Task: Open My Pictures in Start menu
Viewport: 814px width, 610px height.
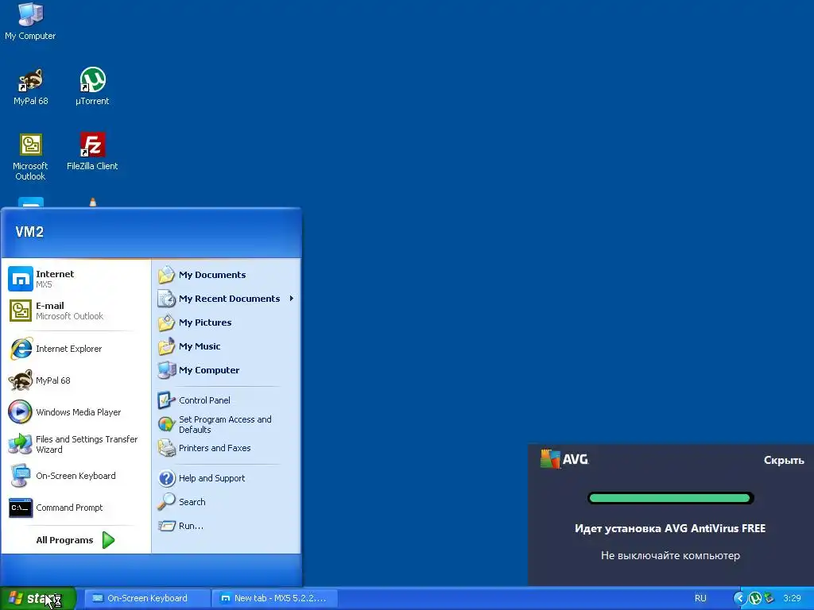Action: click(x=227, y=322)
